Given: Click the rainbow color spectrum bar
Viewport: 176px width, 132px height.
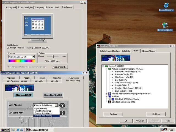Looking at the screenshot, I should (22, 61).
